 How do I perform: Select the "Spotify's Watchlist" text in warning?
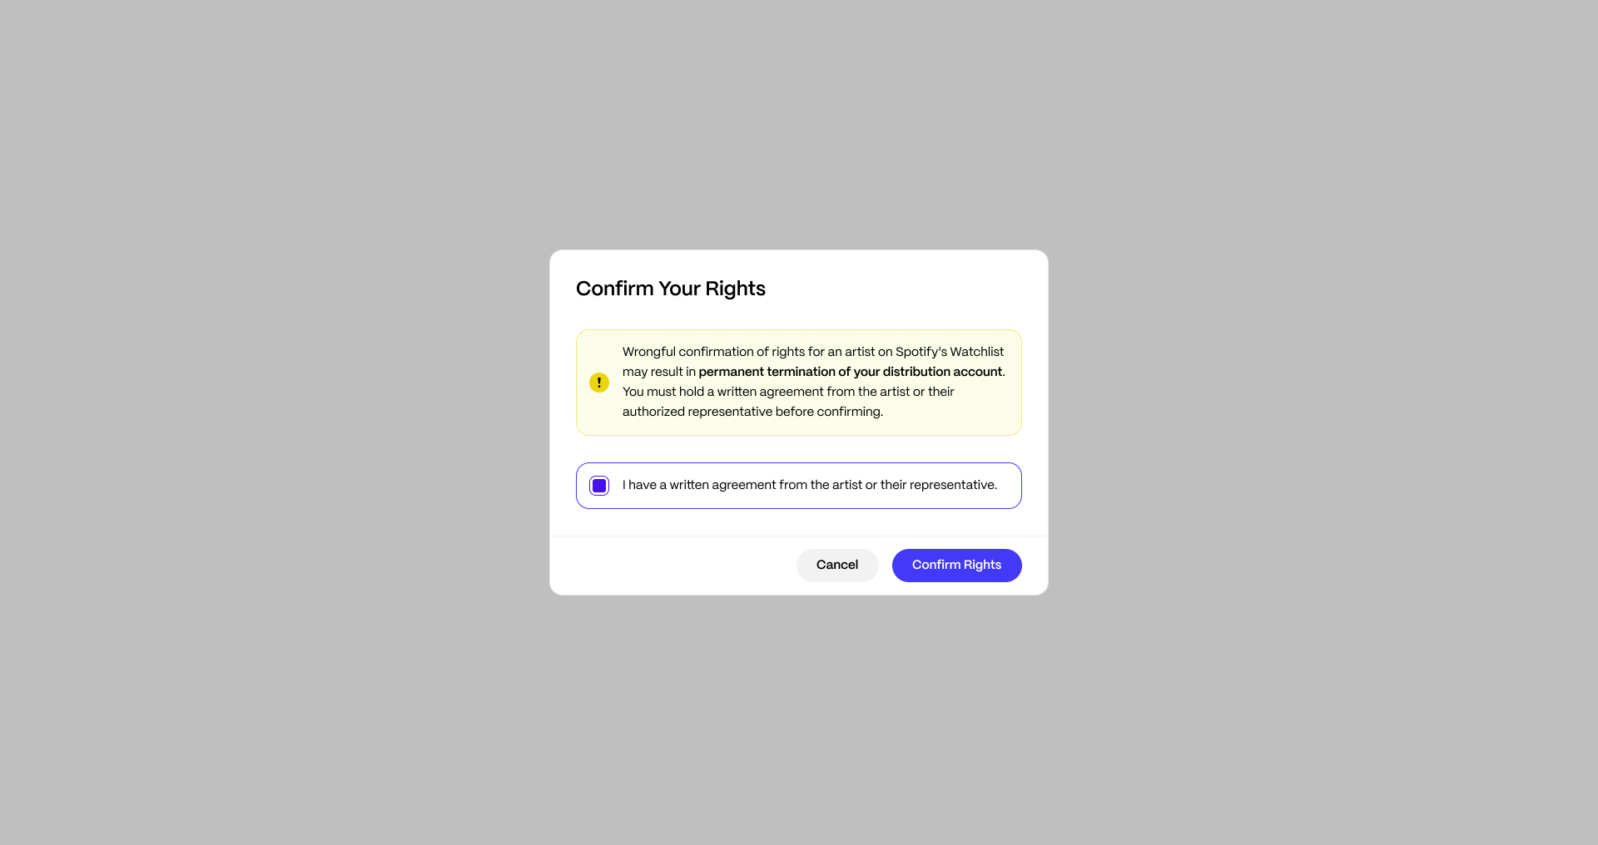tap(950, 352)
